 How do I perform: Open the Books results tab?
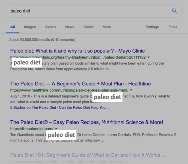pyautogui.click(x=88, y=27)
